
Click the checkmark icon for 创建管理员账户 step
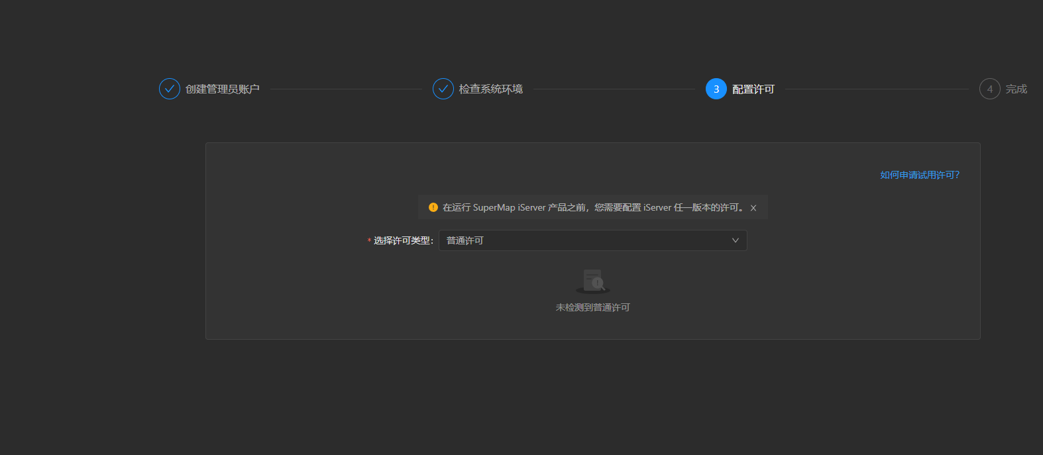(x=170, y=89)
